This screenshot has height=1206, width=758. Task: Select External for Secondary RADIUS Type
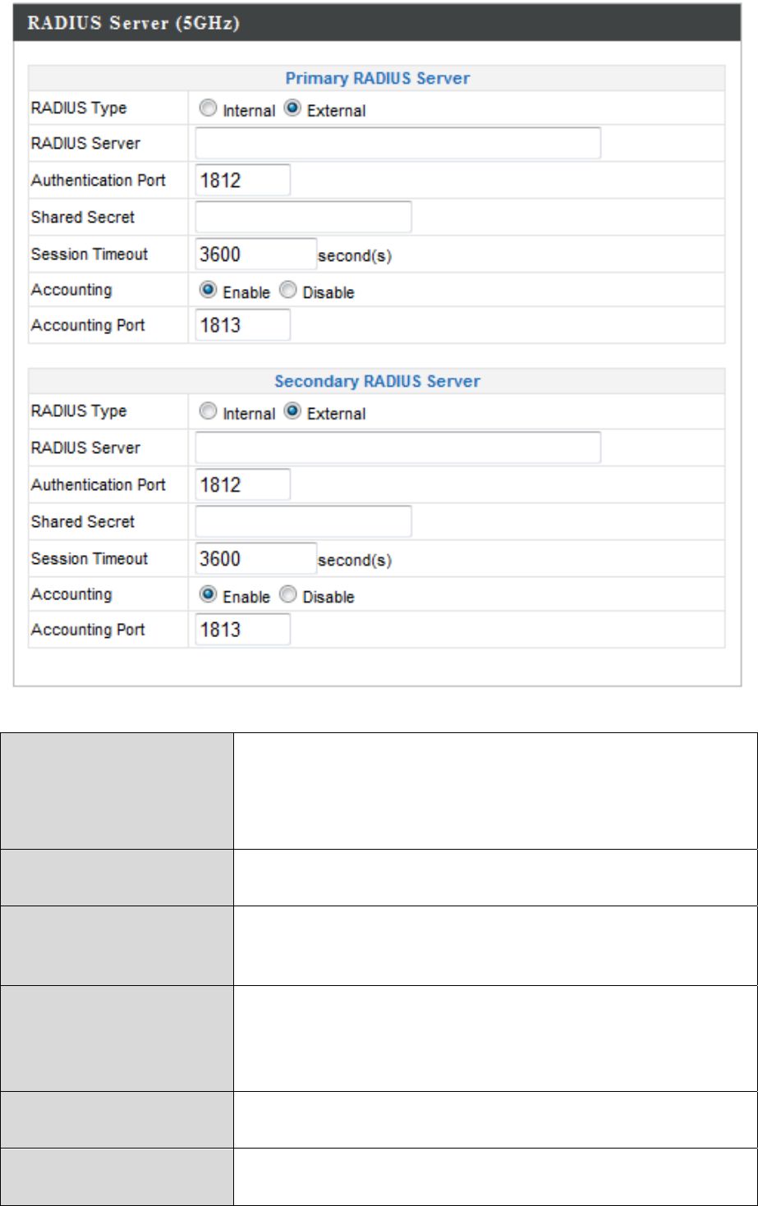pos(292,411)
